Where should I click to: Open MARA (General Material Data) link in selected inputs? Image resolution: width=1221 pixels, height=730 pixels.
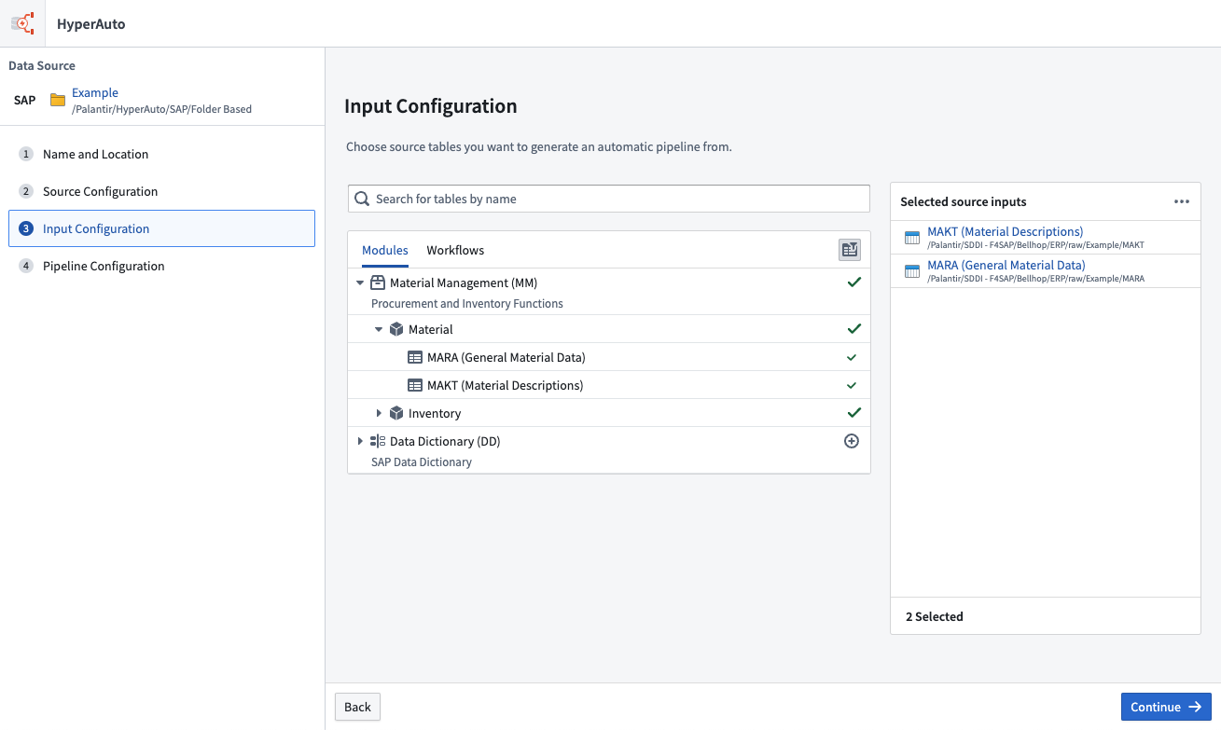point(1006,265)
